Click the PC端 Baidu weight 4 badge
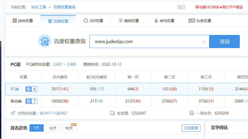 (31, 89)
